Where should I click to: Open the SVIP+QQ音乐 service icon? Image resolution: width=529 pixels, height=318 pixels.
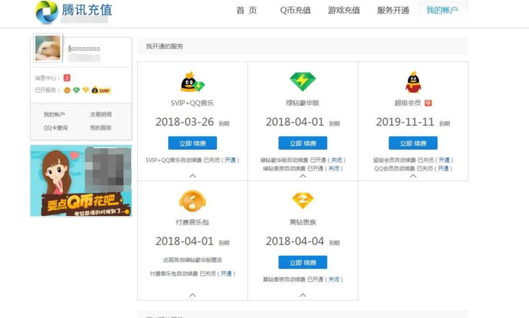click(x=192, y=82)
